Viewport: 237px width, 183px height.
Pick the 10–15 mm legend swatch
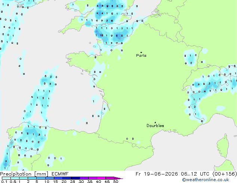pos(49,178)
